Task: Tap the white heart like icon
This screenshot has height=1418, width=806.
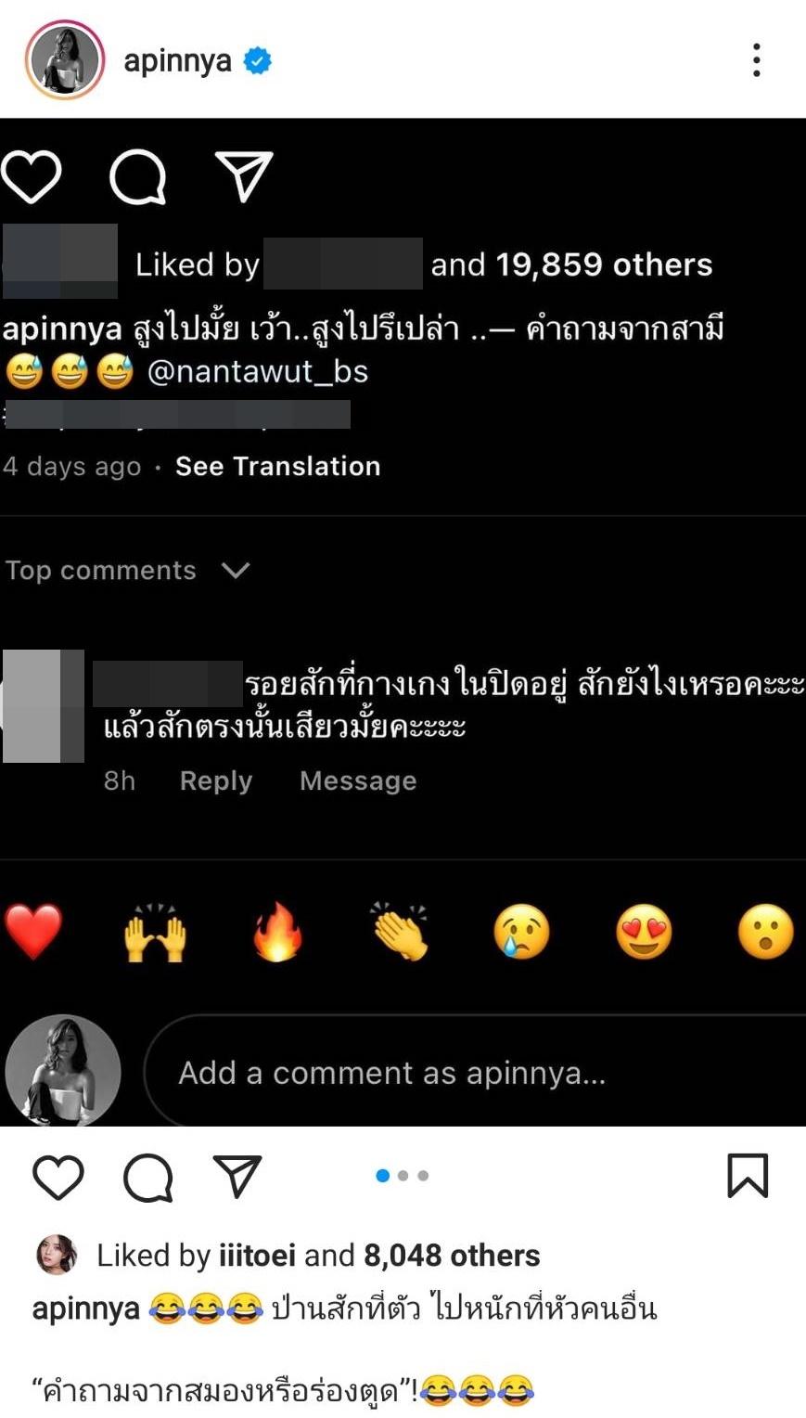Action: (x=32, y=176)
